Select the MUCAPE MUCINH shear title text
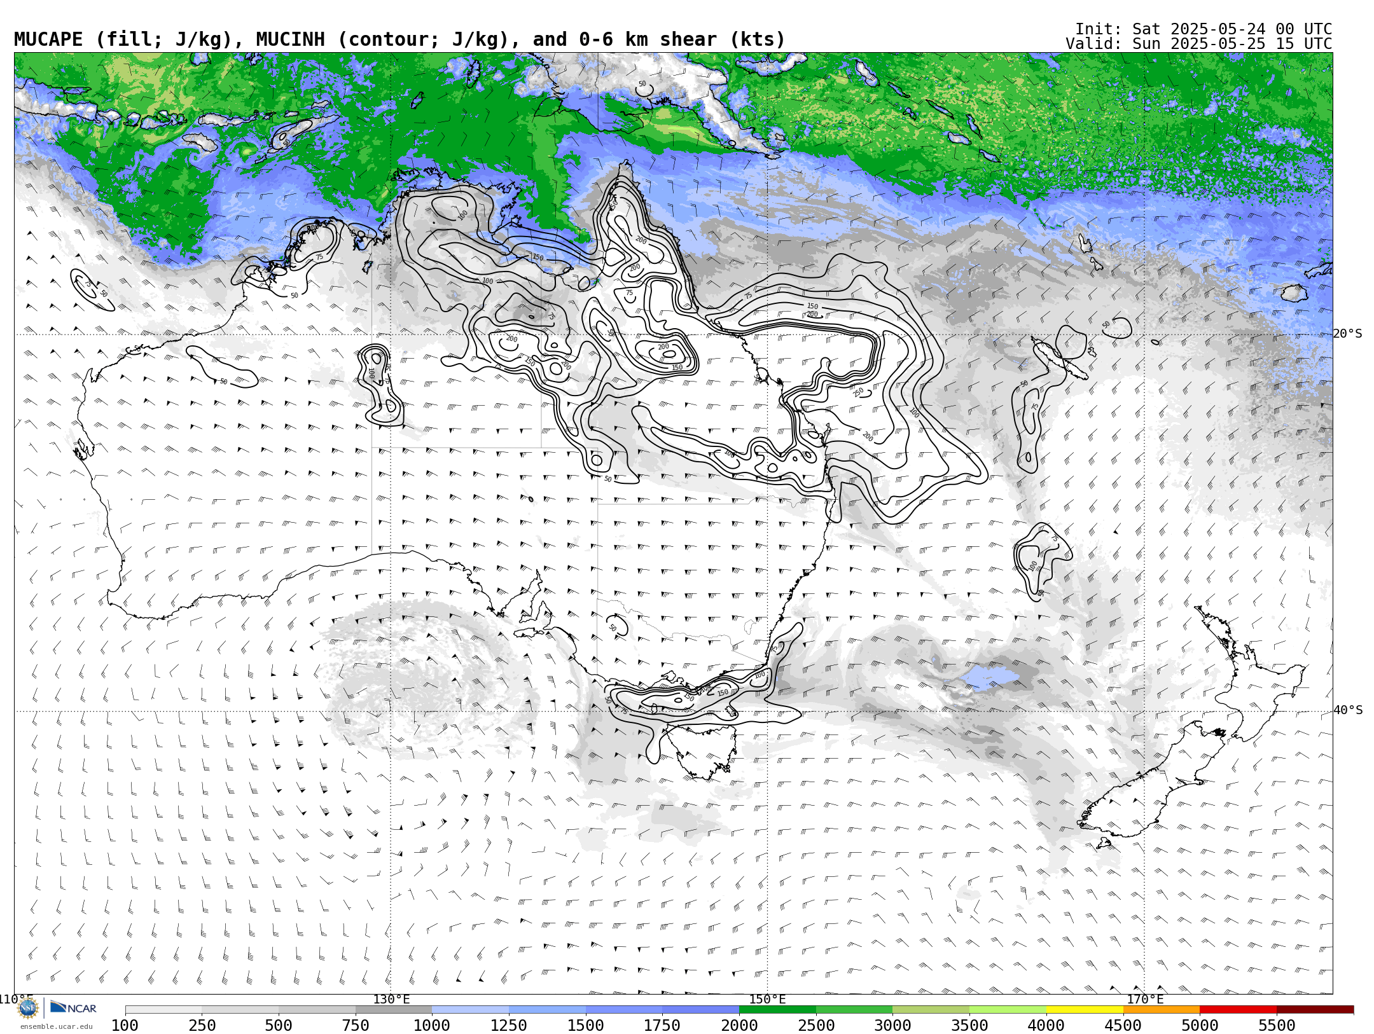The width and height of the screenshot is (1374, 1034). coord(399,39)
